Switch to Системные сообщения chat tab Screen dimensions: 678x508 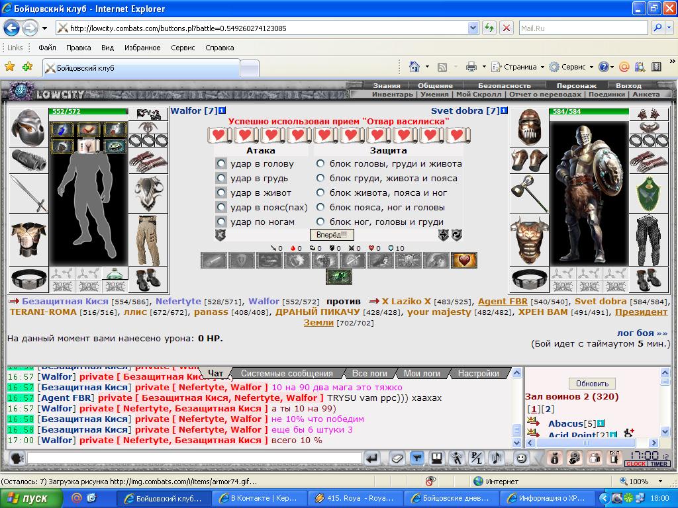pyautogui.click(x=287, y=373)
